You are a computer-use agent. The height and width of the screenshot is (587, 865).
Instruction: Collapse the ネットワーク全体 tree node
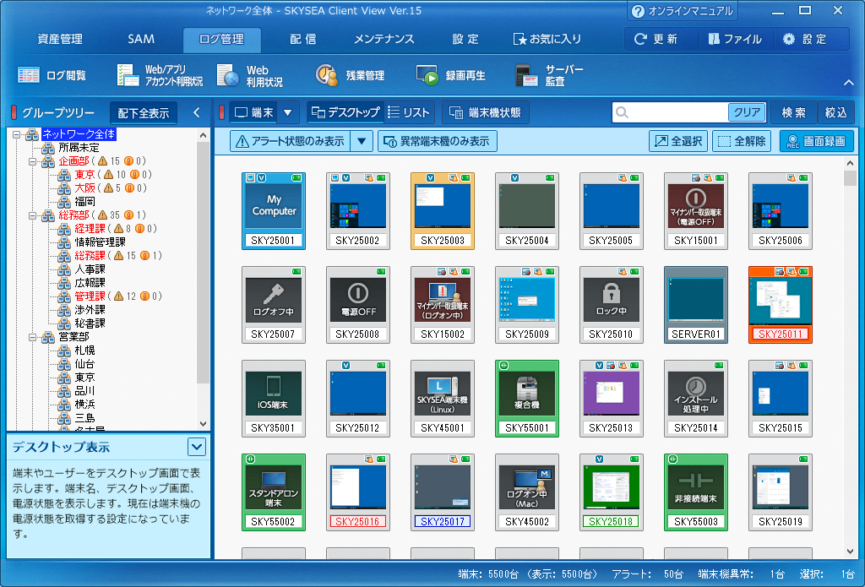pyautogui.click(x=17, y=134)
